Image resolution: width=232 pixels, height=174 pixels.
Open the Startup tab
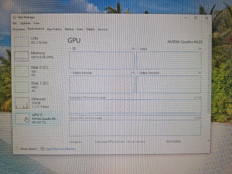pos(69,29)
